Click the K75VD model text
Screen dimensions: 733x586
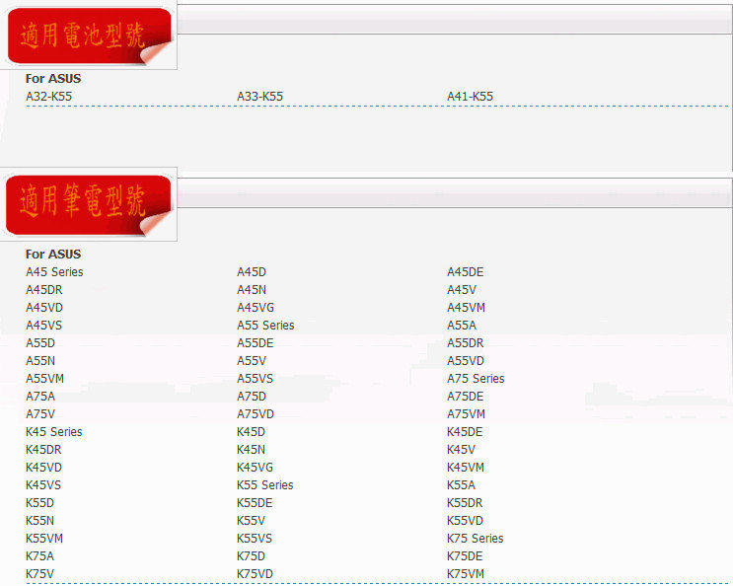(255, 574)
